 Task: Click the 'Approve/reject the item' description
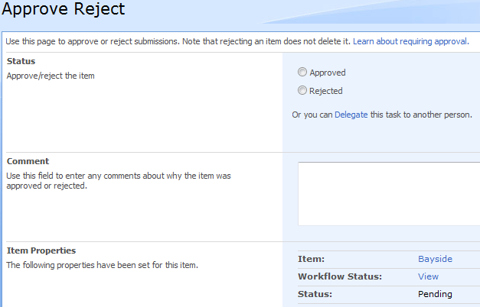[51, 76]
